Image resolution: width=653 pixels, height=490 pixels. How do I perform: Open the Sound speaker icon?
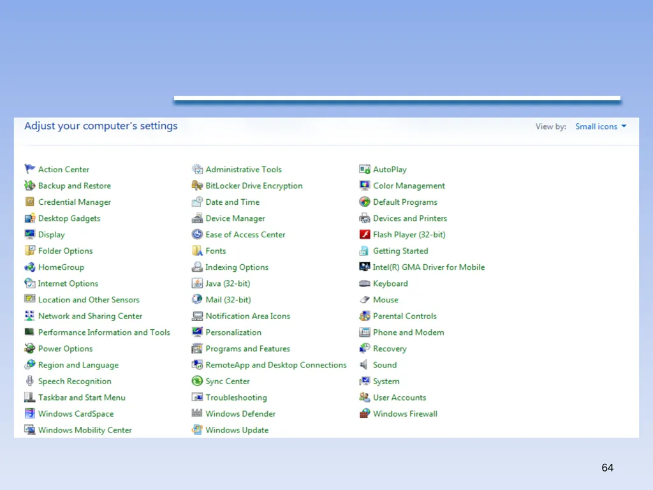364,364
